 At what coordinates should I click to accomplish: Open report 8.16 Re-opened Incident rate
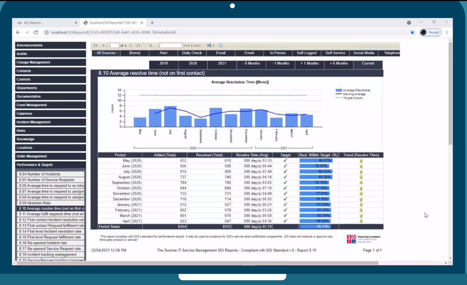[51, 243]
